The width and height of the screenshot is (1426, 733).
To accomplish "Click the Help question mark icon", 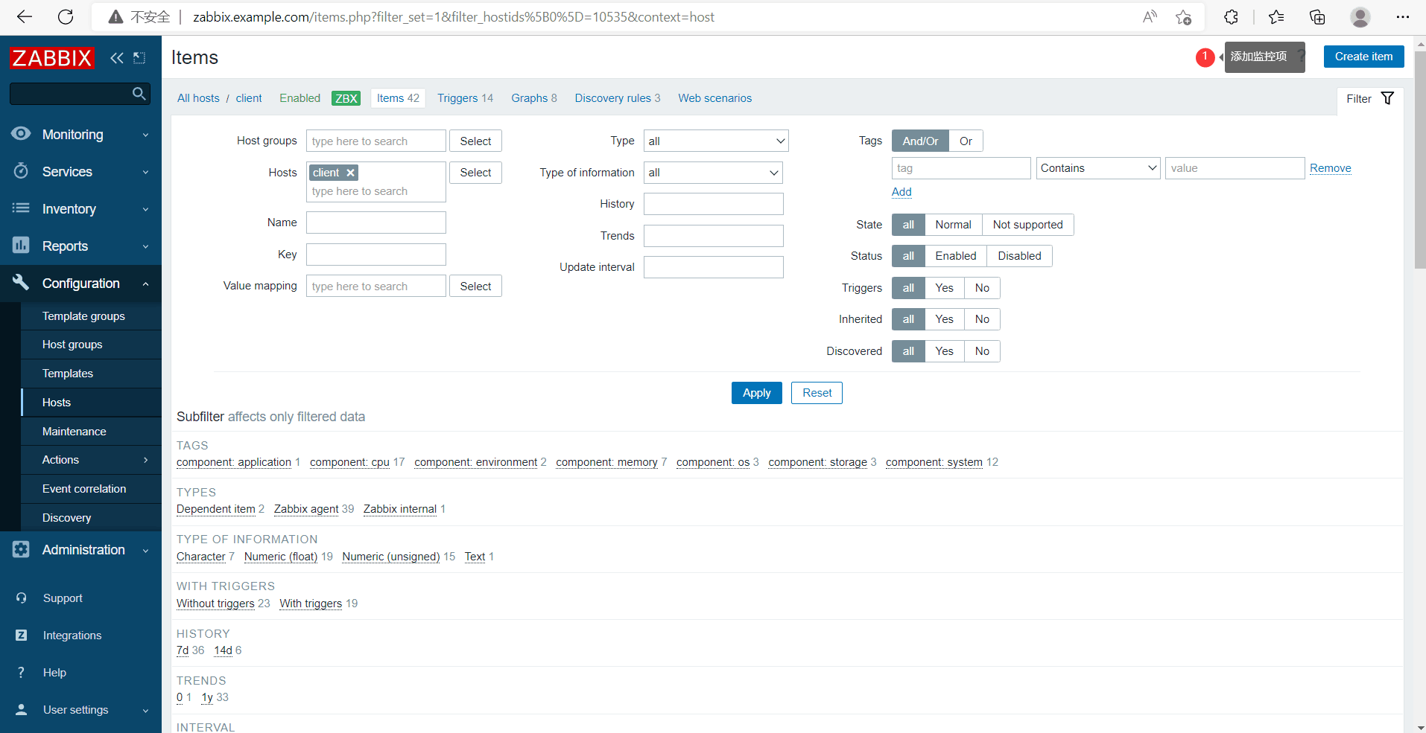I will pos(21,673).
